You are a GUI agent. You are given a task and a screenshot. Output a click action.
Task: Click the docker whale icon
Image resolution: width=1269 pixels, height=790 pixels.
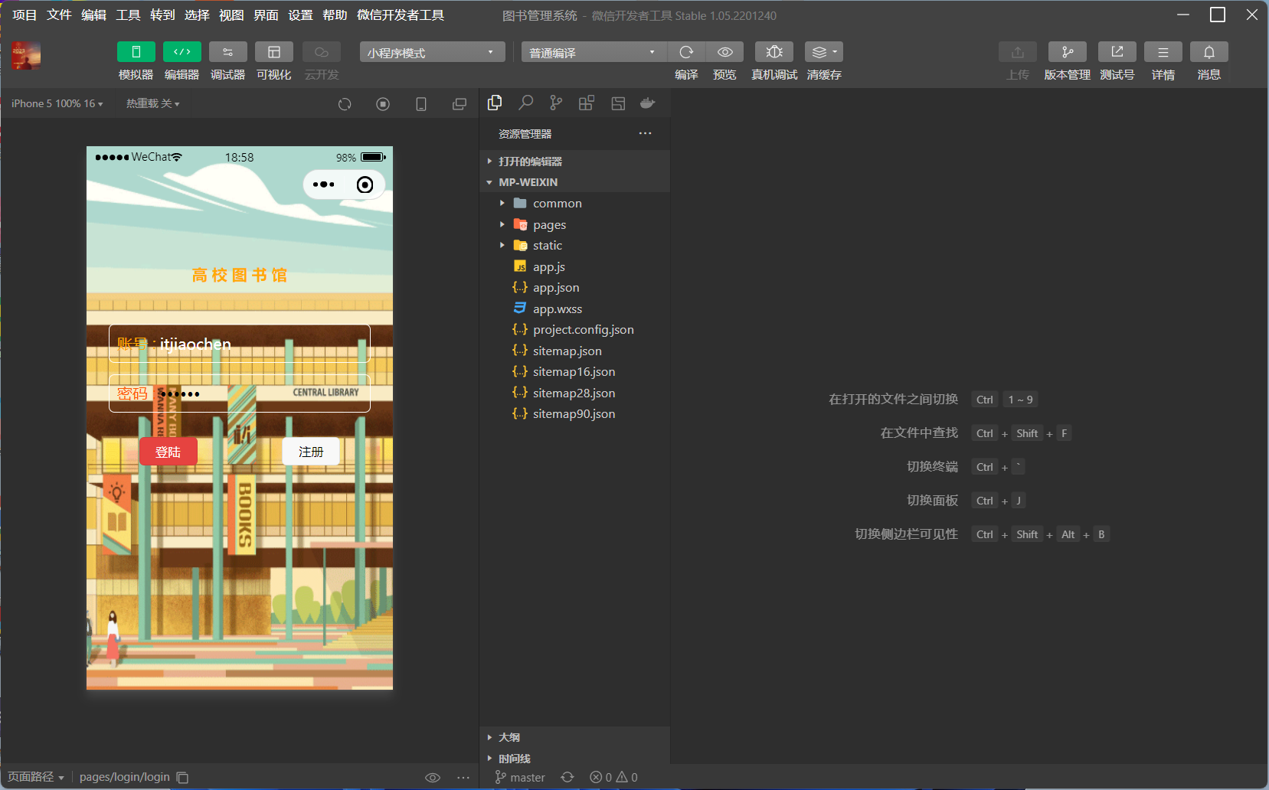tap(648, 103)
